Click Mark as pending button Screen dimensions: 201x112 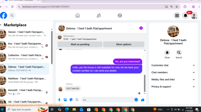[x=80, y=44]
